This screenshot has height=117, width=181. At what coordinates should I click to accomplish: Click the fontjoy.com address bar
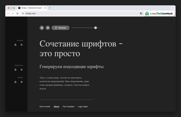tap(78, 13)
